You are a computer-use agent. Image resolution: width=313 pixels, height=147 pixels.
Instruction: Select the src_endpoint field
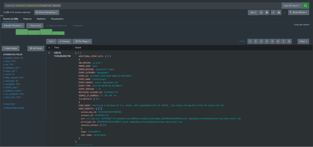click(x=12, y=94)
